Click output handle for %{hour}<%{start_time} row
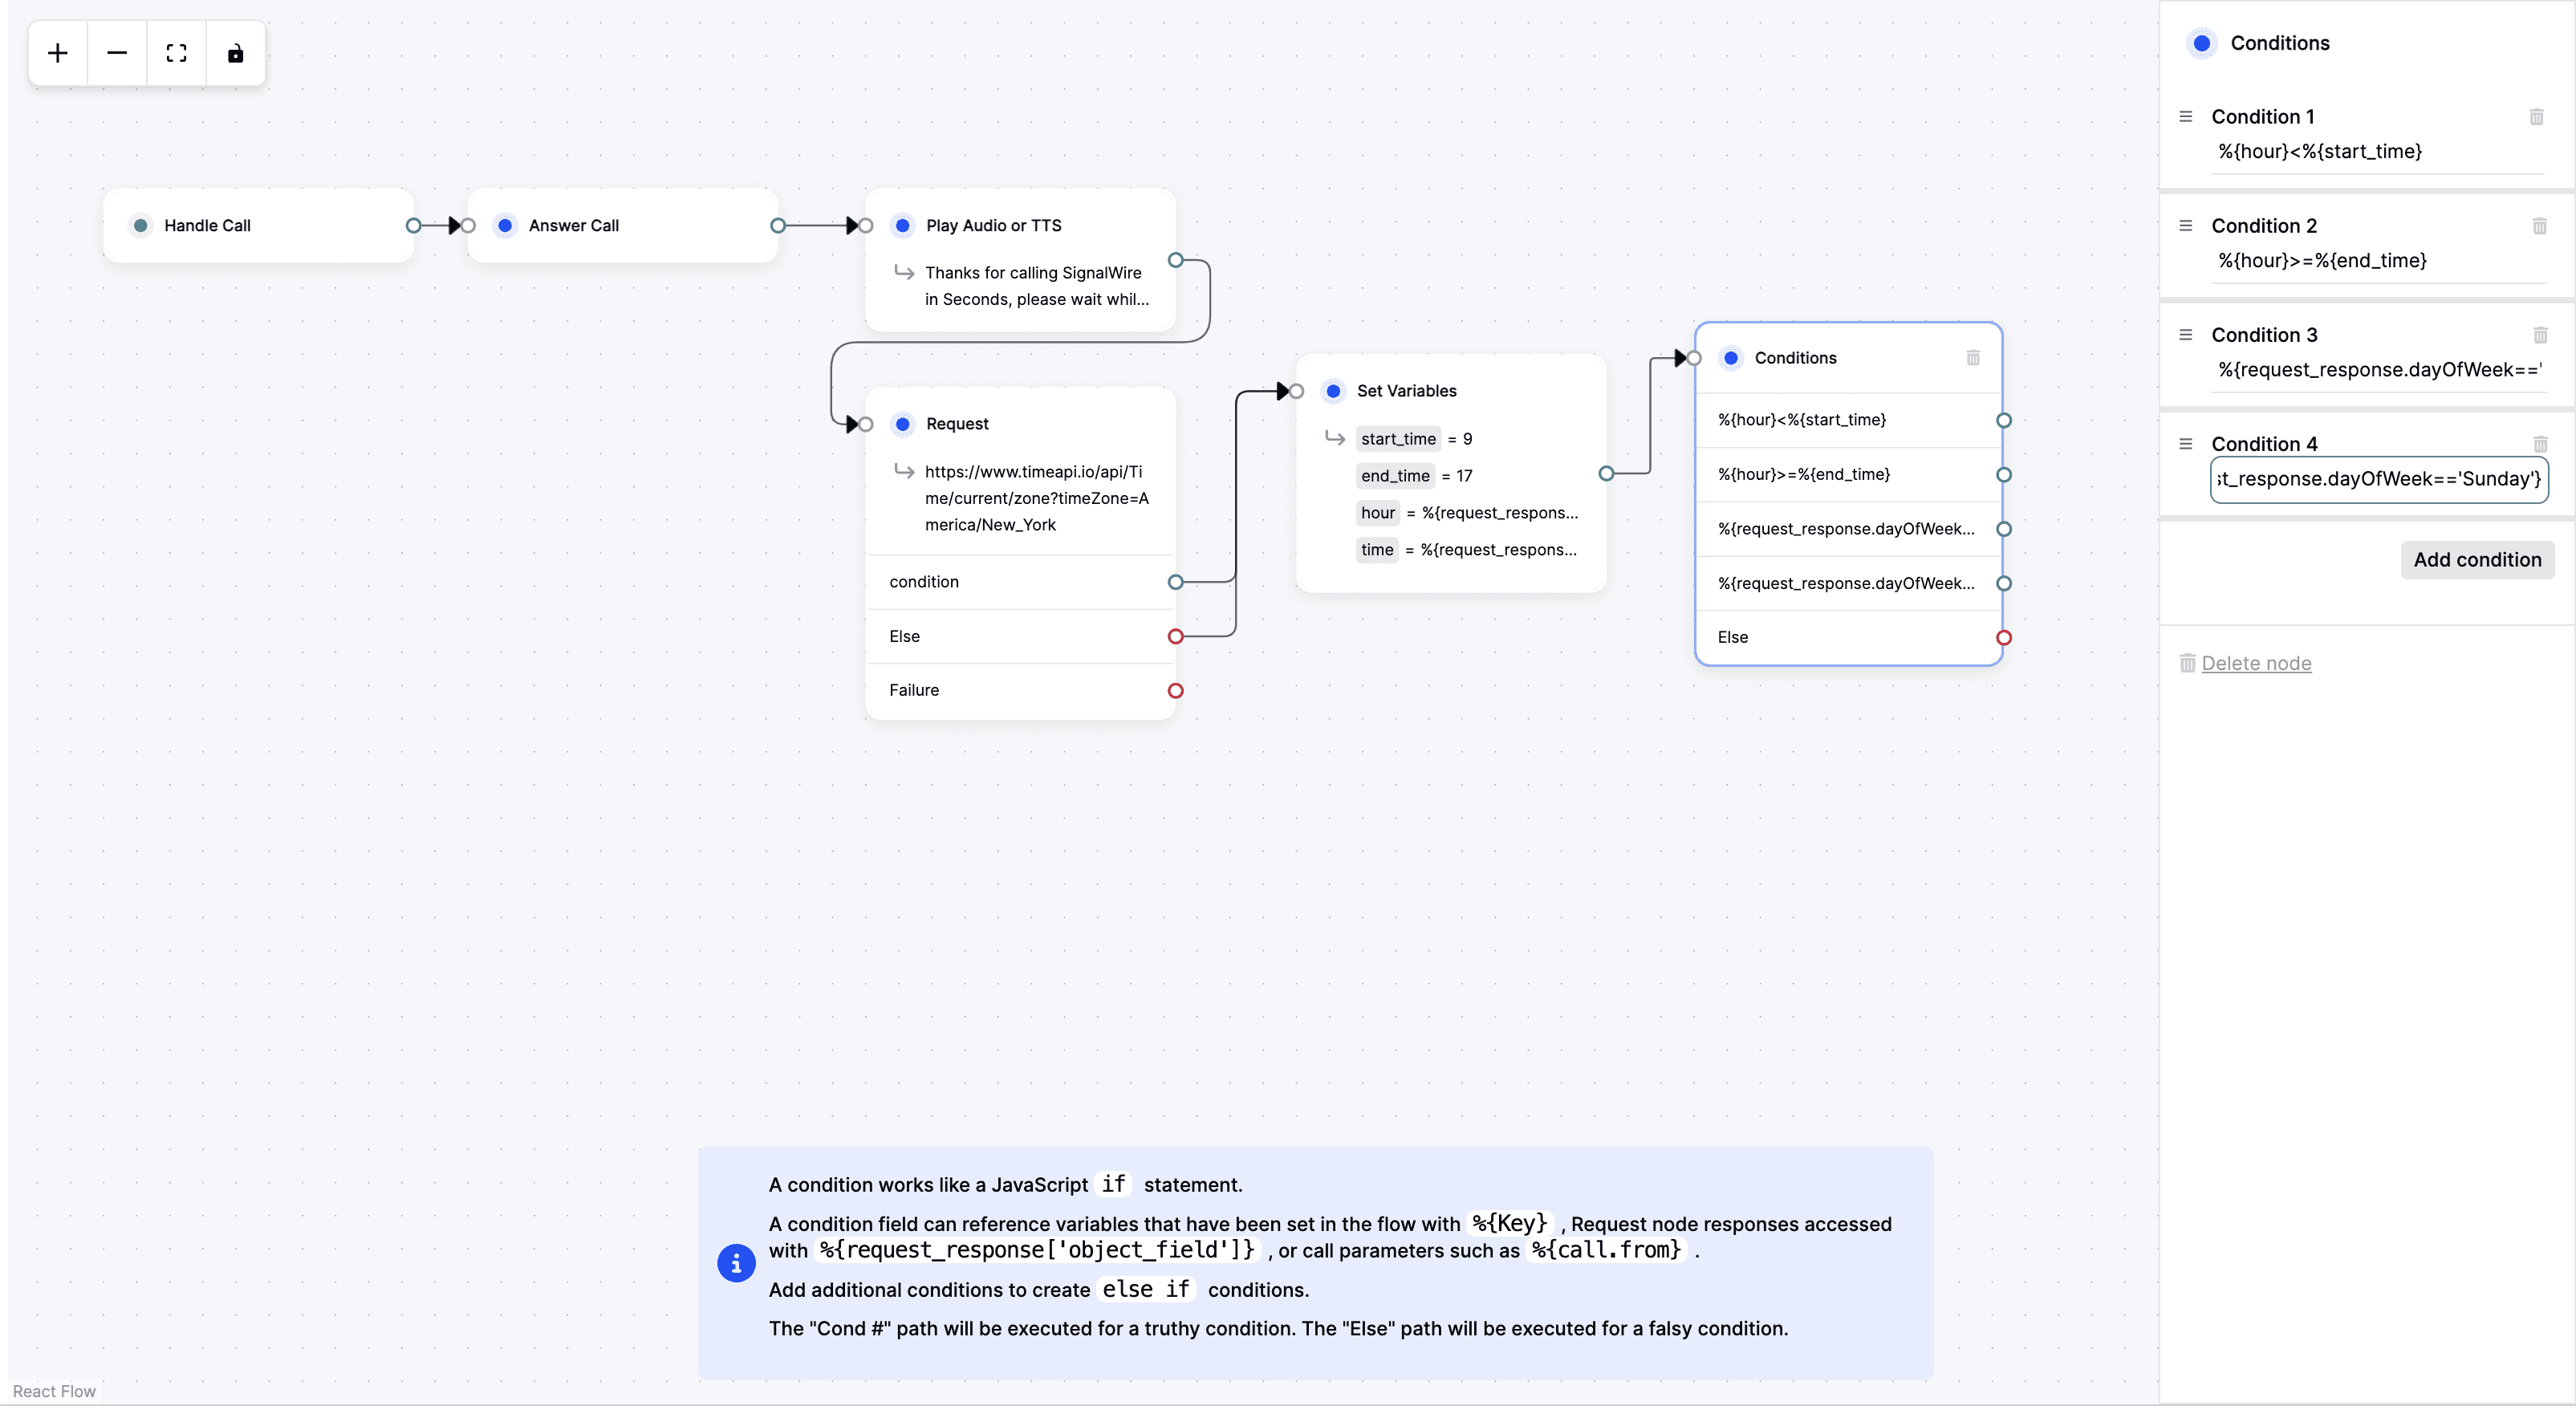This screenshot has width=2576, height=1414. (2004, 421)
